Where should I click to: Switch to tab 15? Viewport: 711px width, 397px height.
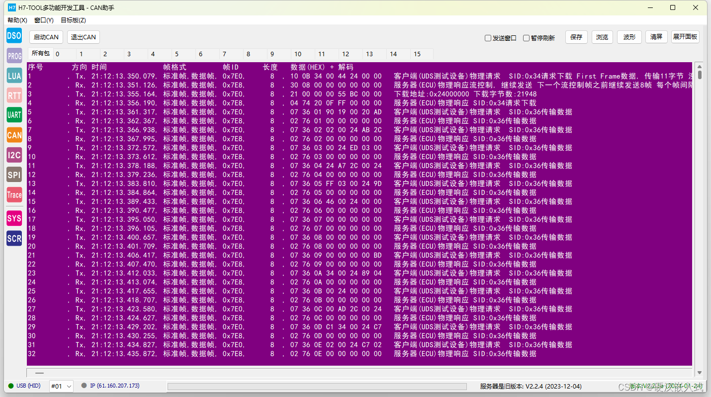421,54
